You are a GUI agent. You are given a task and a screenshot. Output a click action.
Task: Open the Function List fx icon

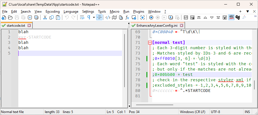point(127,17)
